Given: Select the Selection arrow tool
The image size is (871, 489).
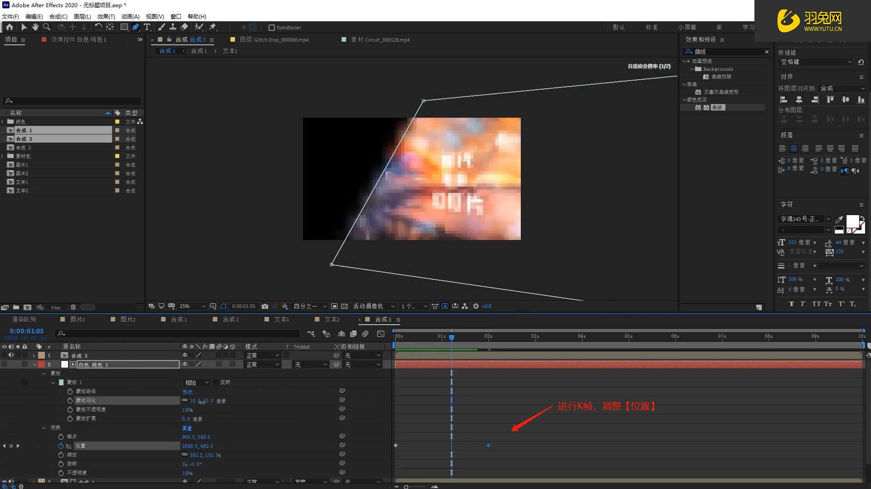Looking at the screenshot, I should [x=24, y=27].
